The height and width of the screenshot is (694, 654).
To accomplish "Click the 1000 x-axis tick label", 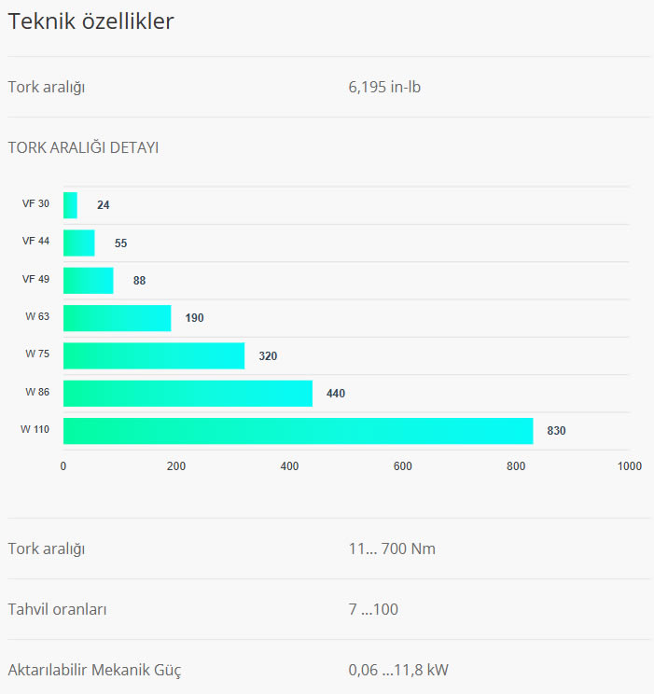I will (x=629, y=466).
